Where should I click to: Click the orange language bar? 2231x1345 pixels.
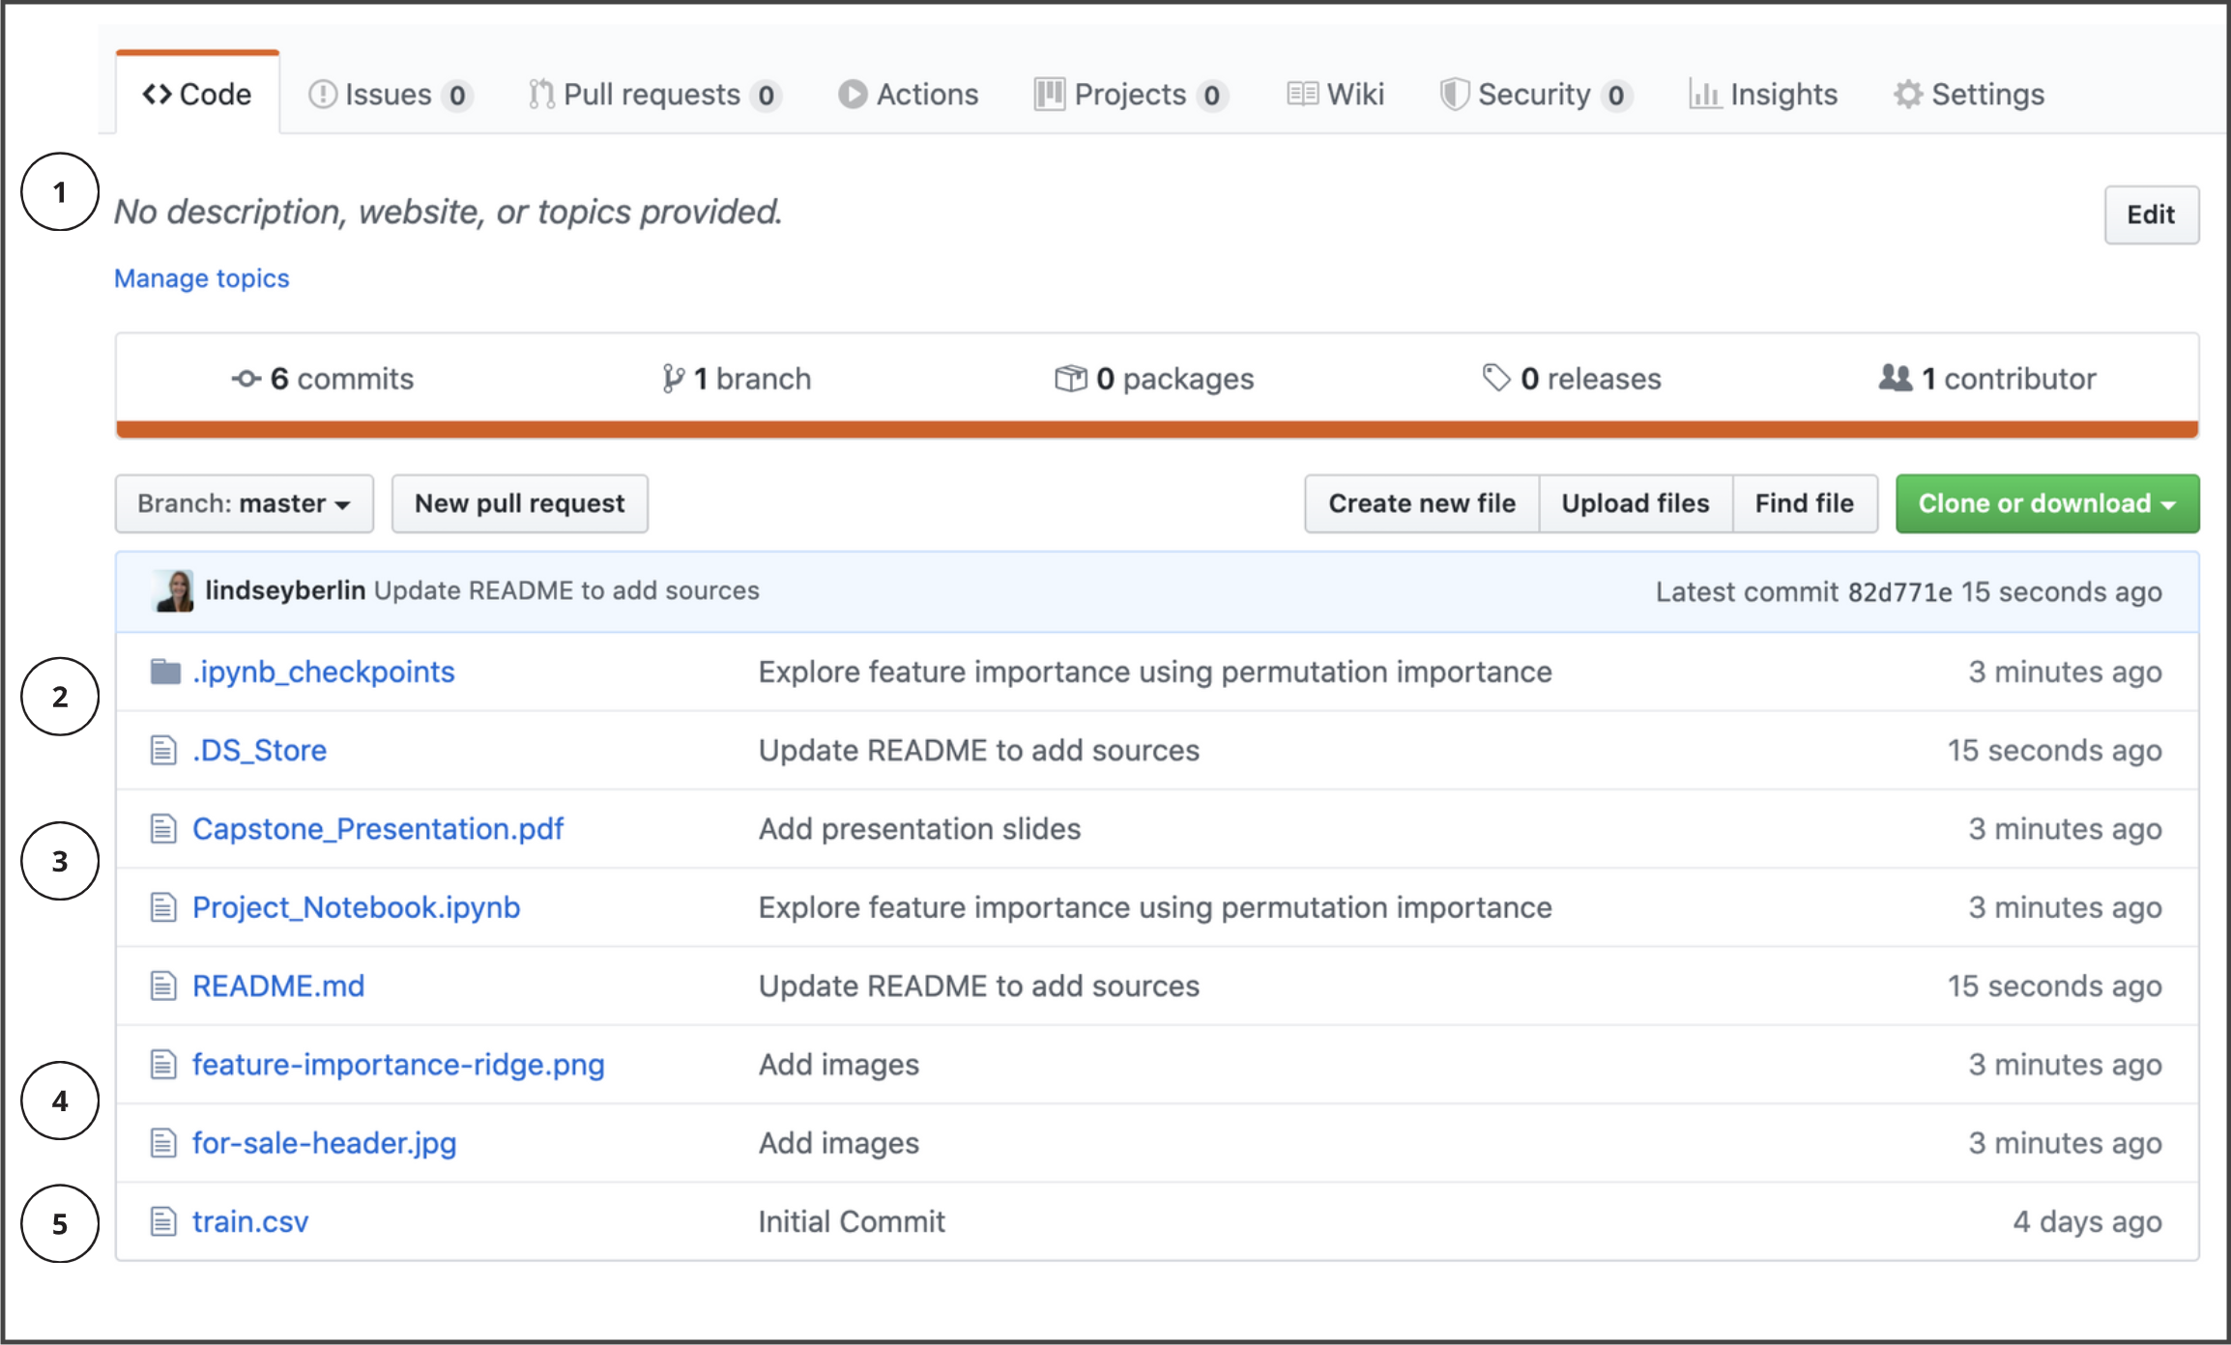coord(1156,429)
